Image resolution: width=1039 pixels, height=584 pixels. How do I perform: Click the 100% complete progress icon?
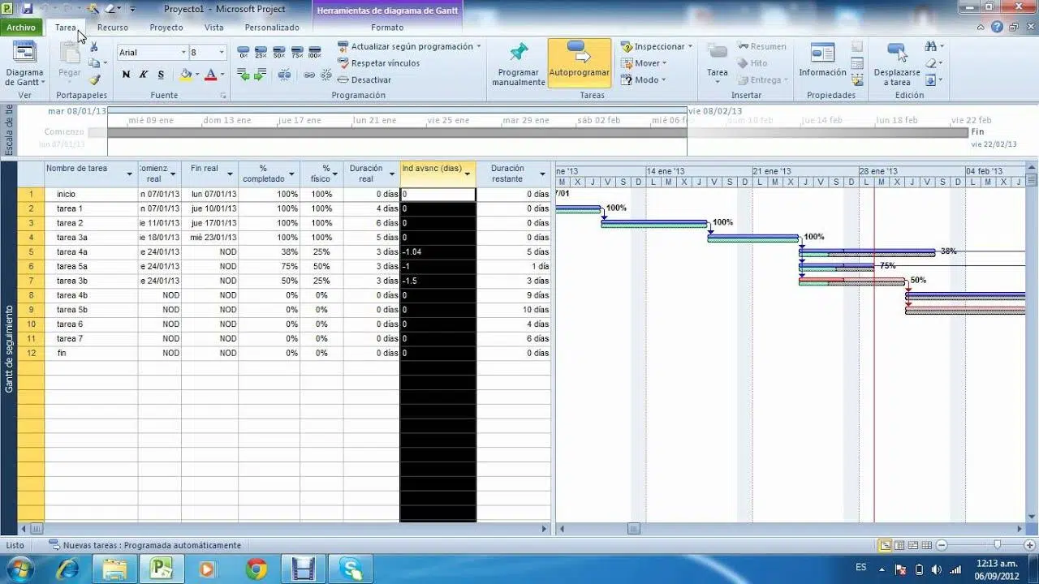coord(315,53)
